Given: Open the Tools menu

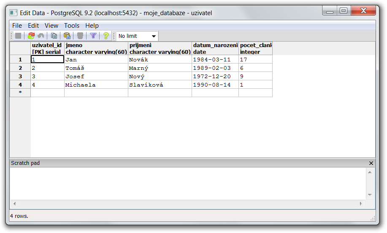Looking at the screenshot, I should (72, 26).
